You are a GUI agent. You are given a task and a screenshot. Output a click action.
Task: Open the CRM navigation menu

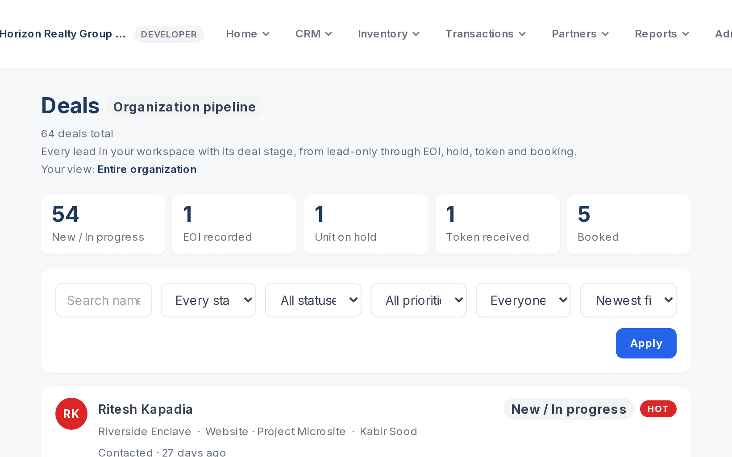(x=314, y=34)
